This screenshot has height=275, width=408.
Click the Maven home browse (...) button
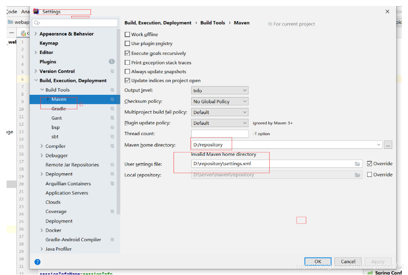pyautogui.click(x=388, y=145)
